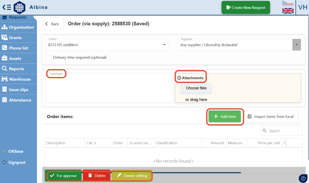Open Organisation in the sidebar
Image resolution: width=309 pixels, height=183 pixels.
[18, 27]
